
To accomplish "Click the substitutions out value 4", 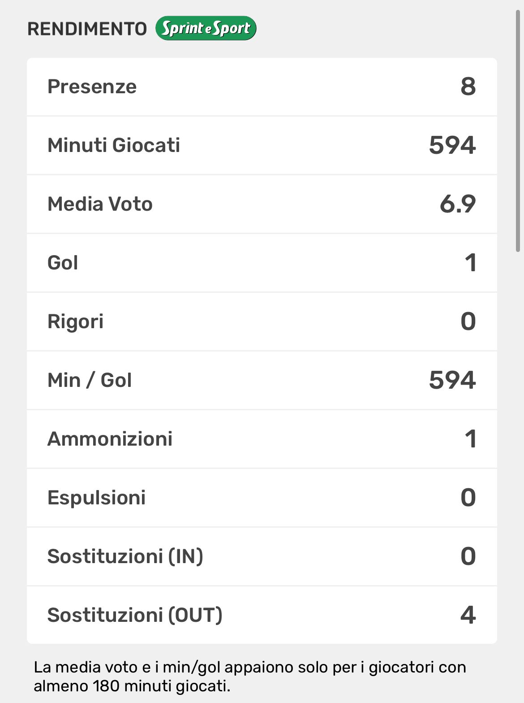I will click(x=468, y=615).
